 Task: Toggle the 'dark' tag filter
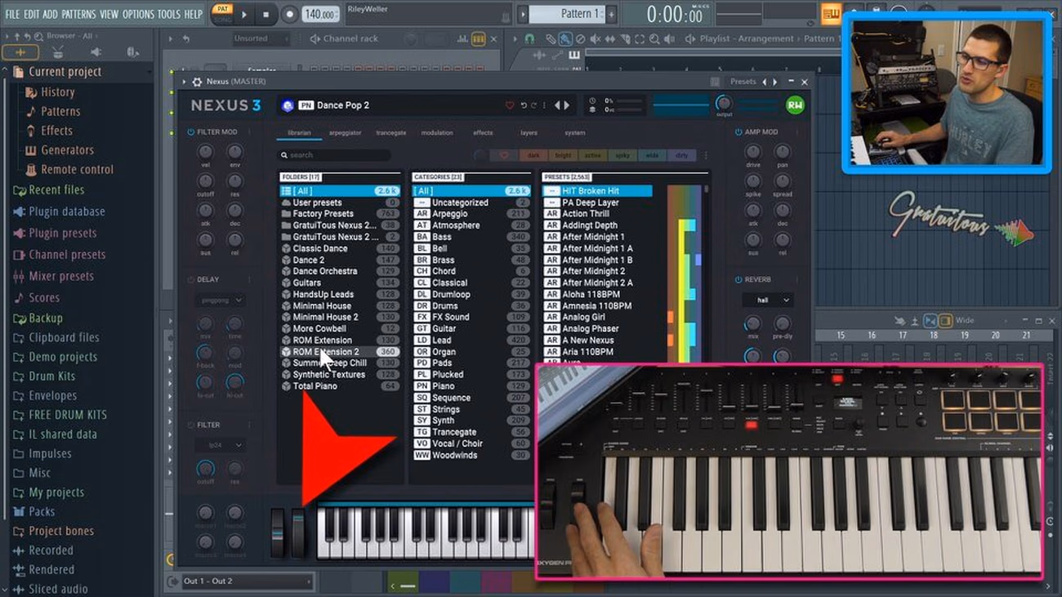click(533, 155)
